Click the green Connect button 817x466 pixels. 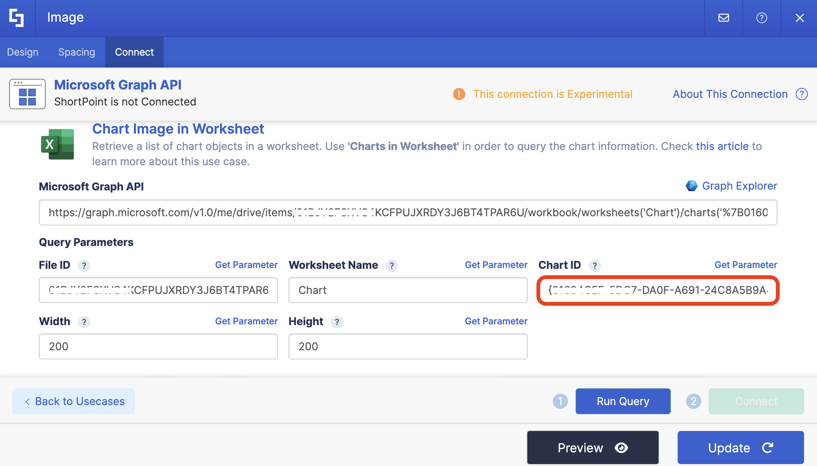[x=756, y=401]
